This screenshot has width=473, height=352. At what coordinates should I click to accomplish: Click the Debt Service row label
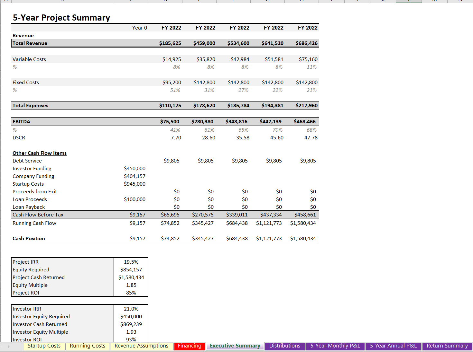(x=27, y=161)
